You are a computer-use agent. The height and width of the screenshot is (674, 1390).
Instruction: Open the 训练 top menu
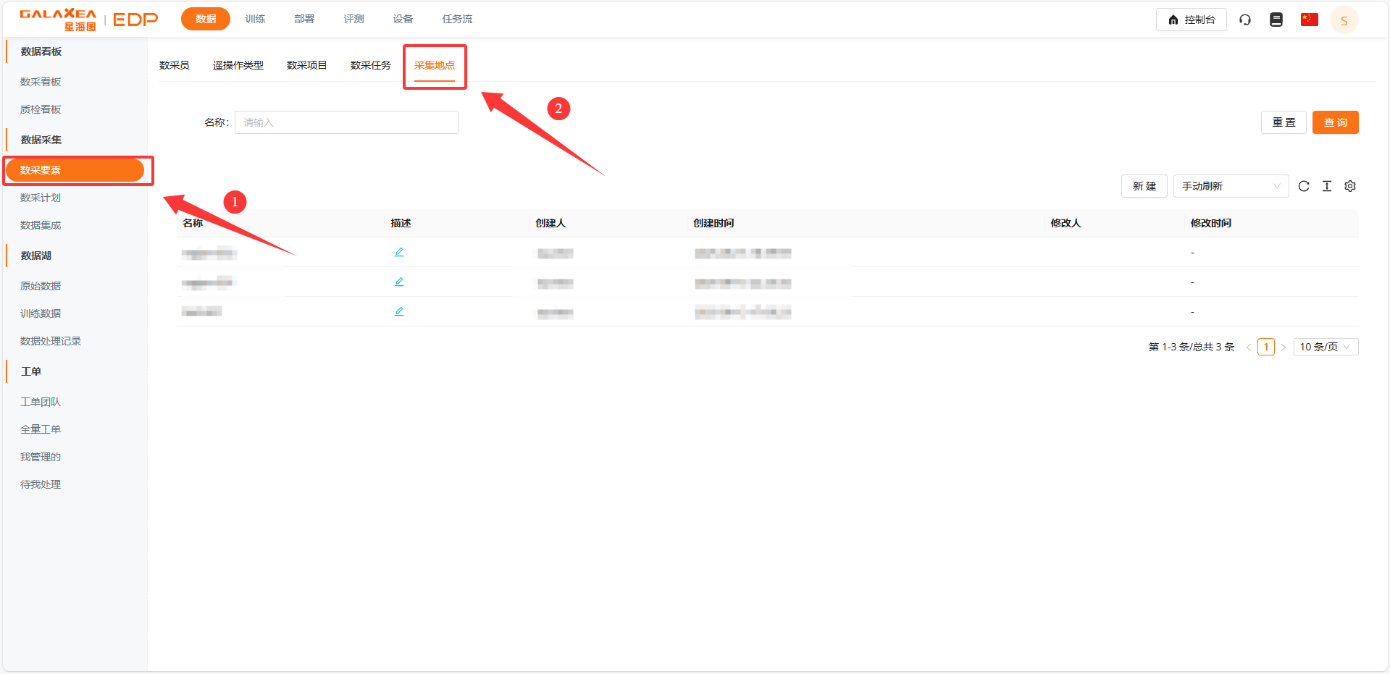pyautogui.click(x=255, y=19)
